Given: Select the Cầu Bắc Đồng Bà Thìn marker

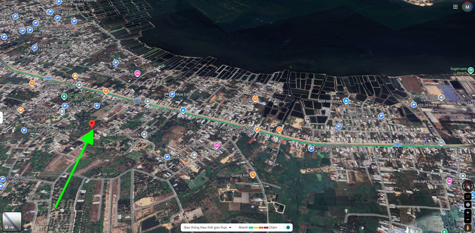Looking at the screenshot, I should click(x=441, y=143).
